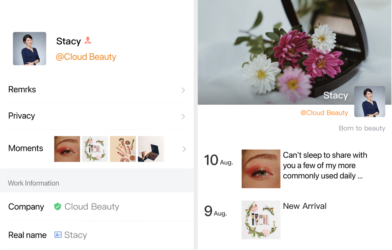Screen dimensions: 392x250
Task: Open the New Arrival post image
Action: click(261, 220)
